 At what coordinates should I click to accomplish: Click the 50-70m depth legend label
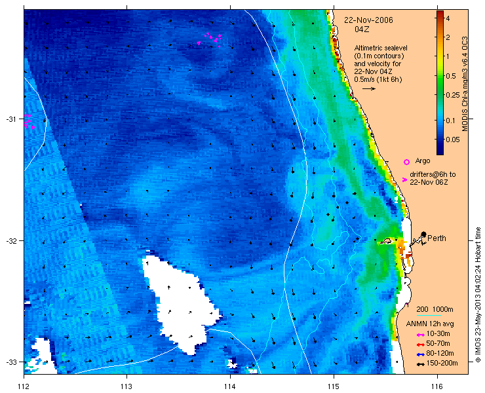point(438,343)
